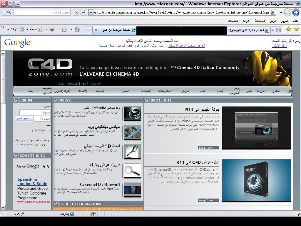Switch to the المنابر forum reply tab

[x=249, y=30]
